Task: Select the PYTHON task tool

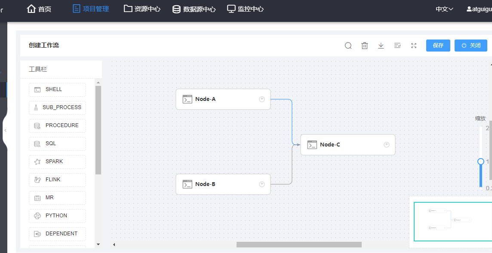Action: click(57, 216)
